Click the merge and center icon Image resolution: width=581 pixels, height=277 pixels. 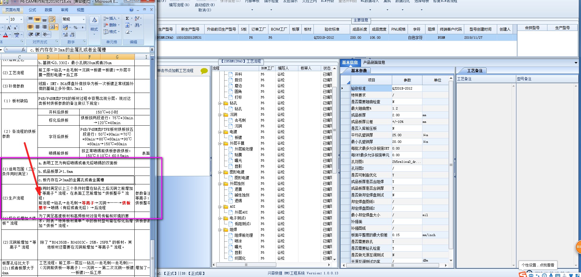click(x=52, y=27)
